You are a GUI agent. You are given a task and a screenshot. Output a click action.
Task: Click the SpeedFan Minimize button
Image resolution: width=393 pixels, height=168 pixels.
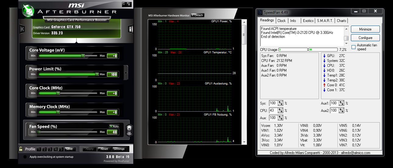tap(365, 29)
